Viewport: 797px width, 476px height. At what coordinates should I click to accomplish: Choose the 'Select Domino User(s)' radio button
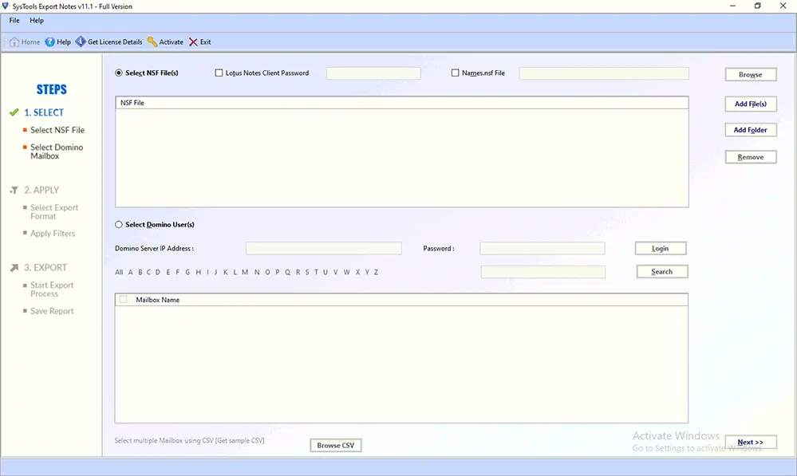tap(118, 224)
